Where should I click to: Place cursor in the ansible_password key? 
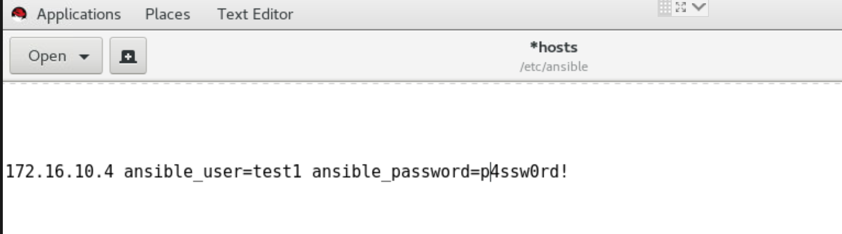391,172
